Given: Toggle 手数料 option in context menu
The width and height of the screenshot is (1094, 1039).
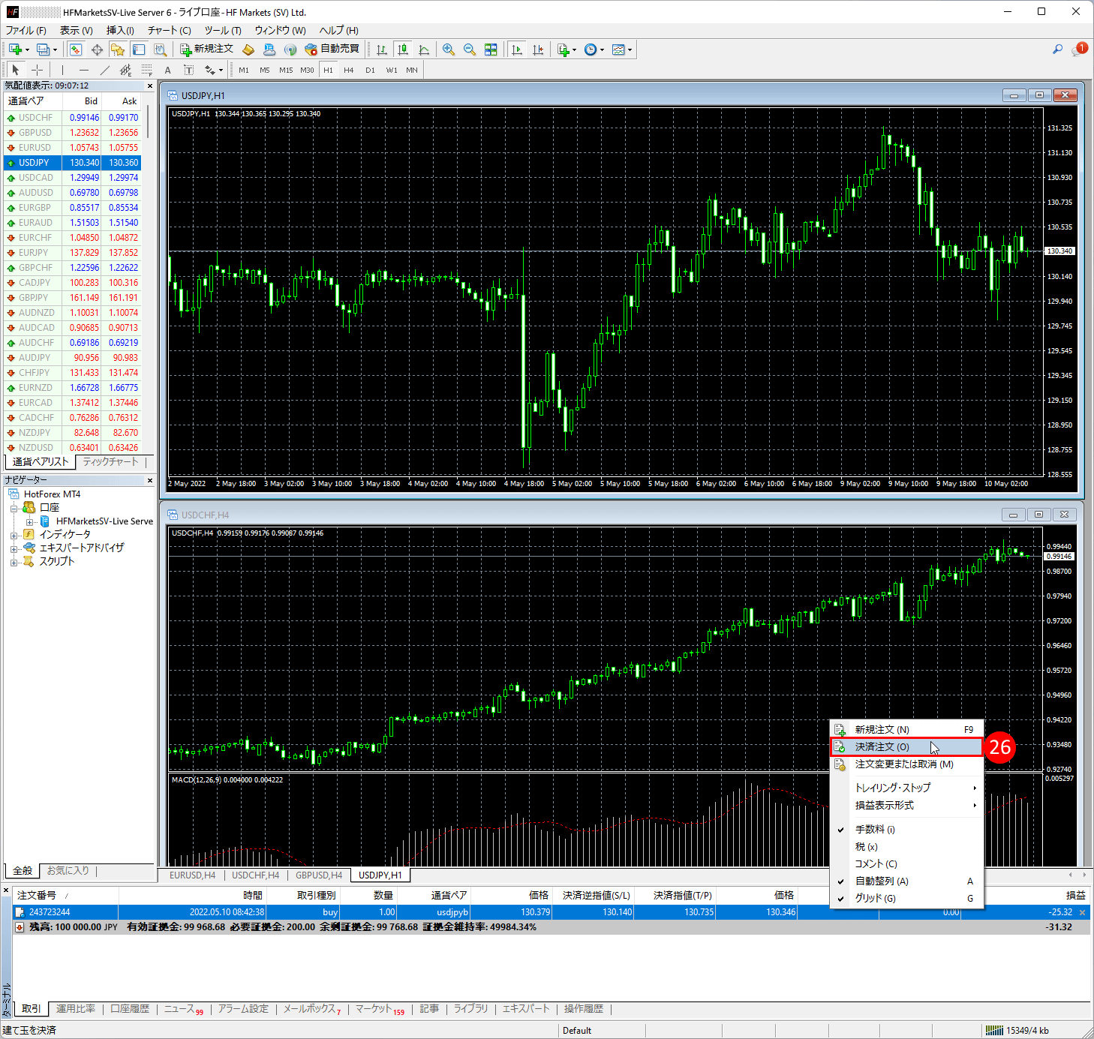Looking at the screenshot, I should [875, 829].
